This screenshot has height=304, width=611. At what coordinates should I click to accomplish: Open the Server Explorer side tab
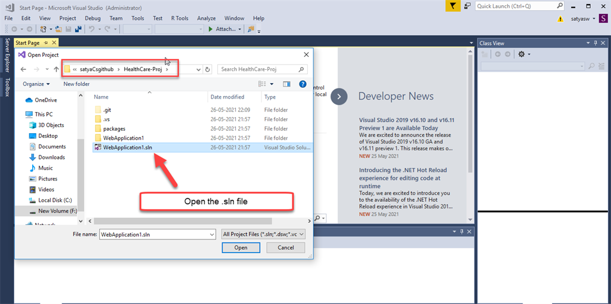[7, 56]
